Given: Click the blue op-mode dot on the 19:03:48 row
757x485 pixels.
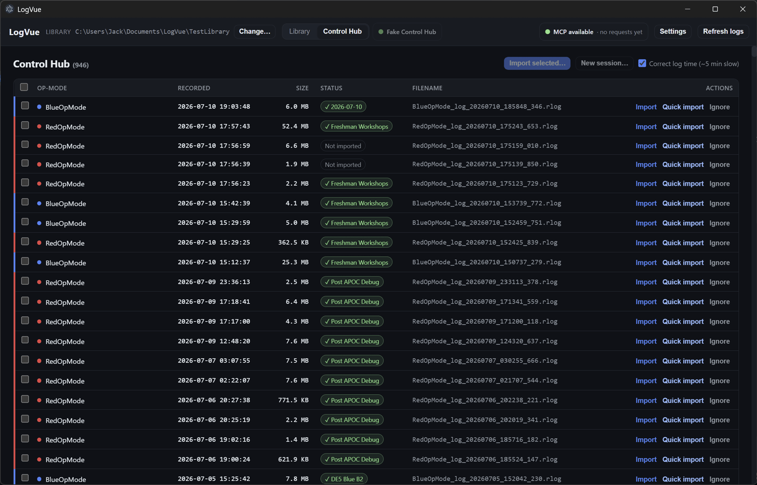Looking at the screenshot, I should tap(39, 107).
